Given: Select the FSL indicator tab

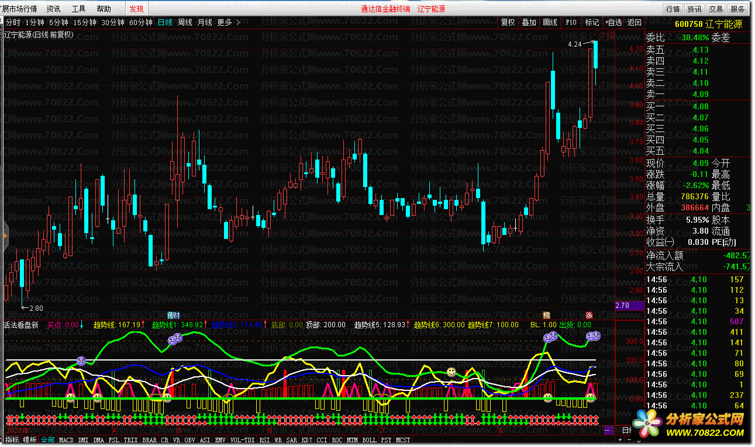Looking at the screenshot, I should (x=114, y=439).
